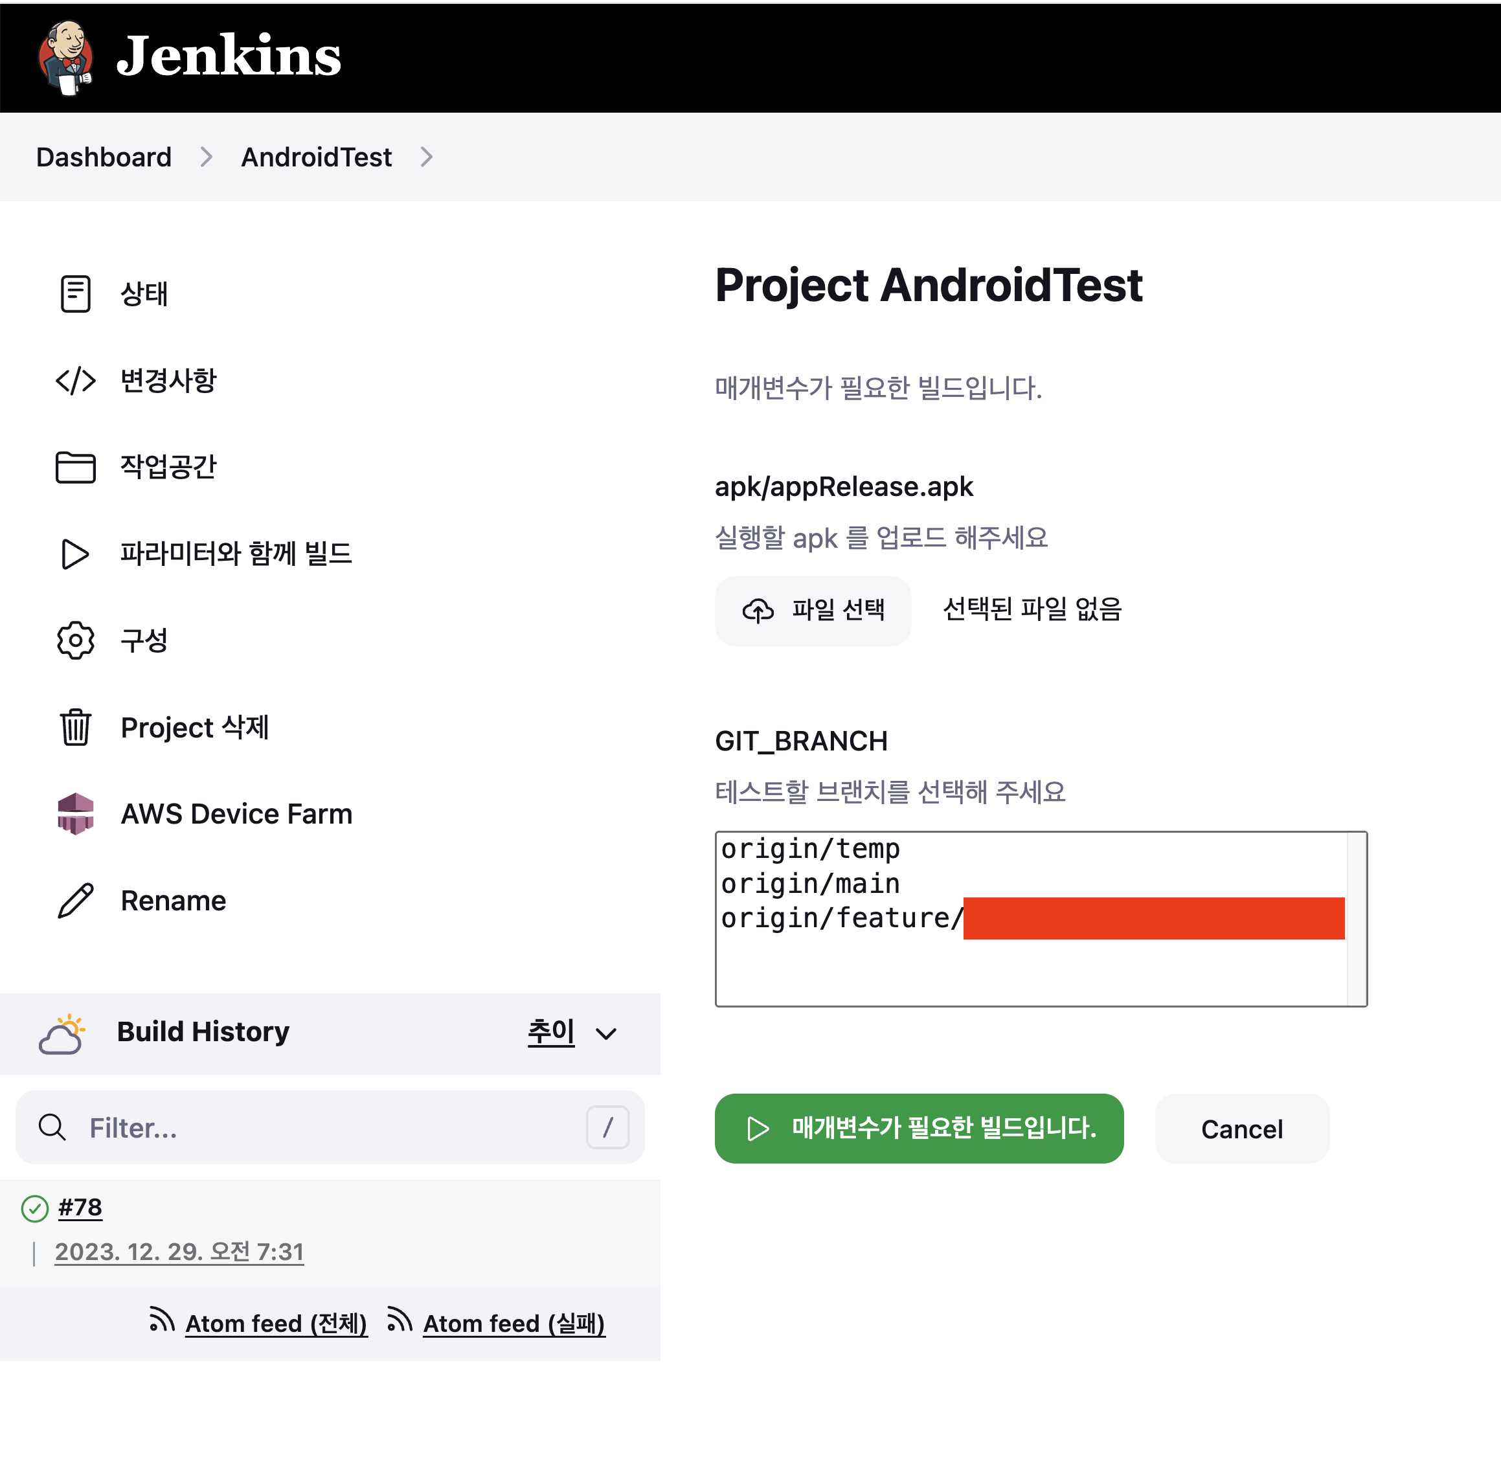Open the AndroidTest breadcrumb chevron menu
This screenshot has width=1501, height=1475.
click(x=426, y=157)
